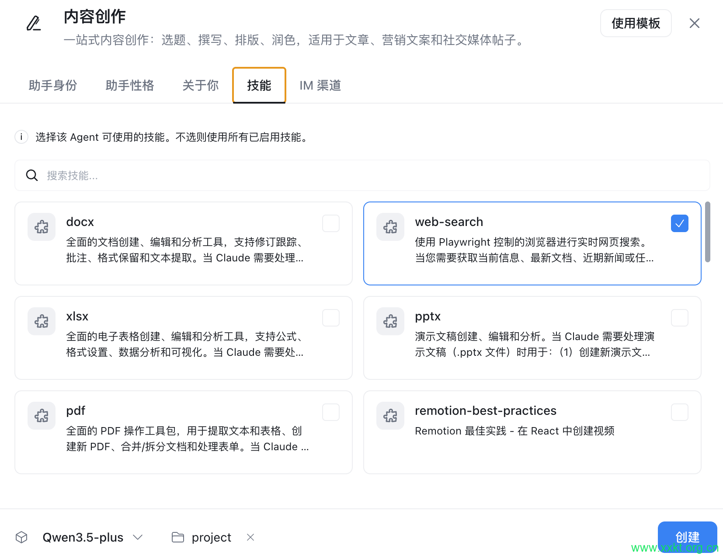Close the 内容创作 dialog
The image size is (723, 556).
coord(695,23)
